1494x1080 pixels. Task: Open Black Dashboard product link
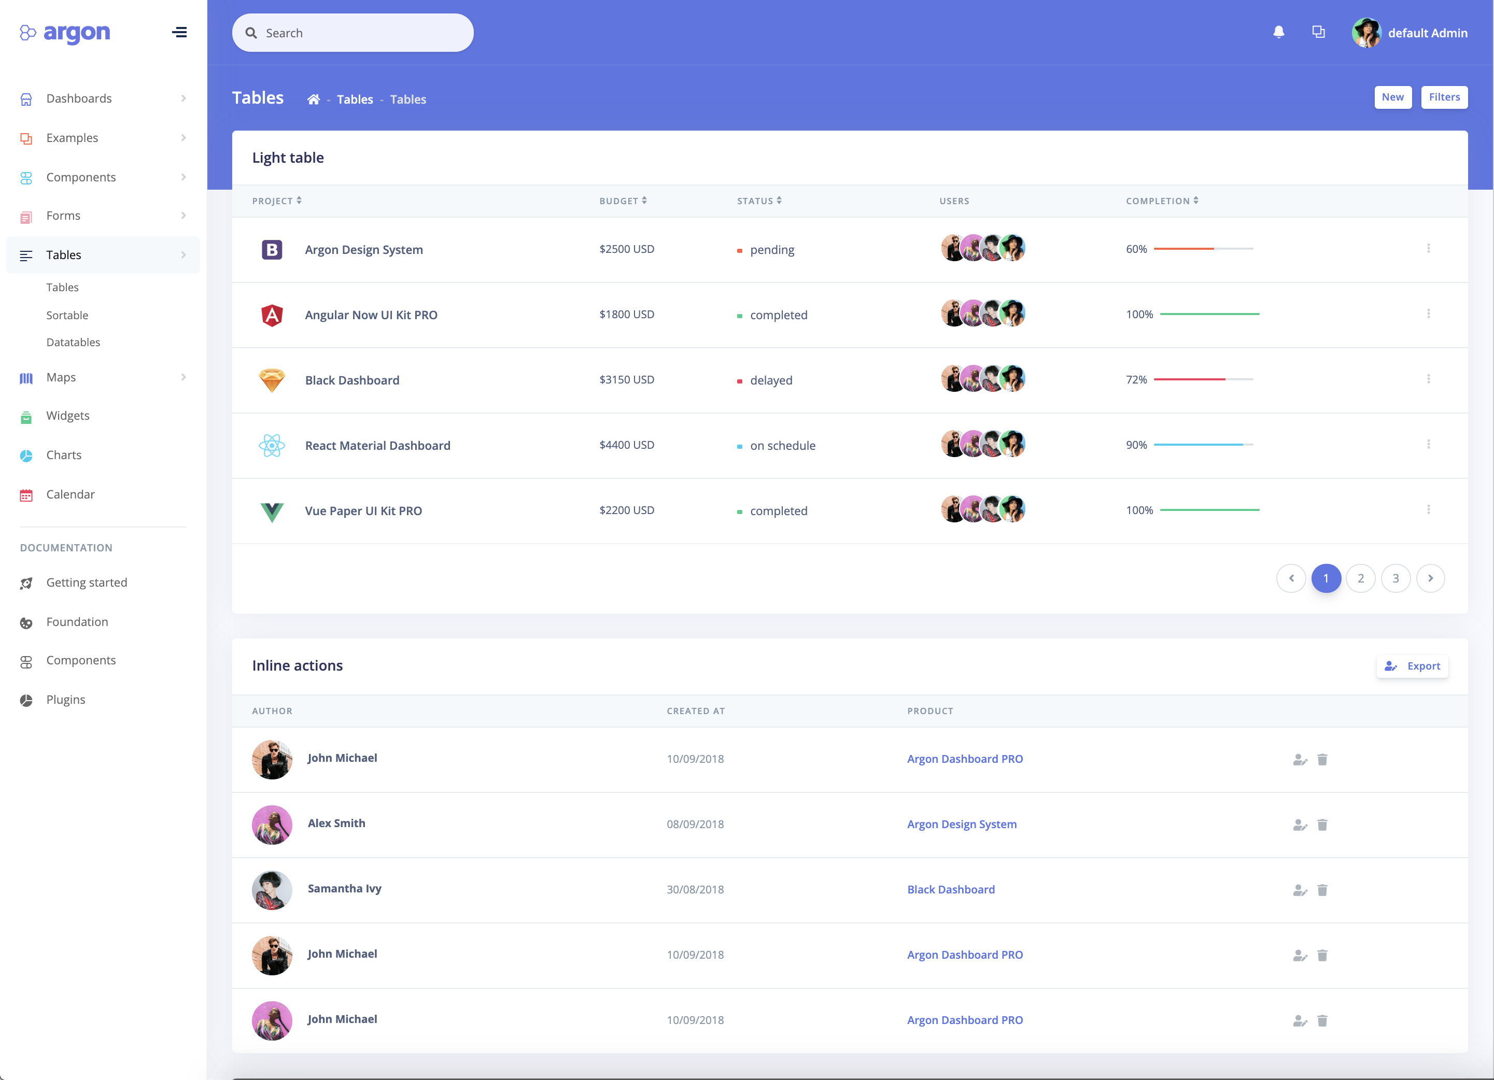951,890
